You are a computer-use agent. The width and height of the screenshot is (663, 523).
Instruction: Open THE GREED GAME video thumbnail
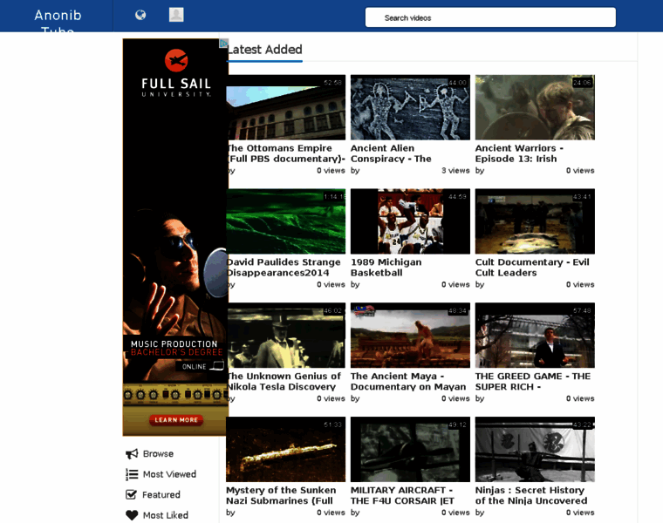535,336
